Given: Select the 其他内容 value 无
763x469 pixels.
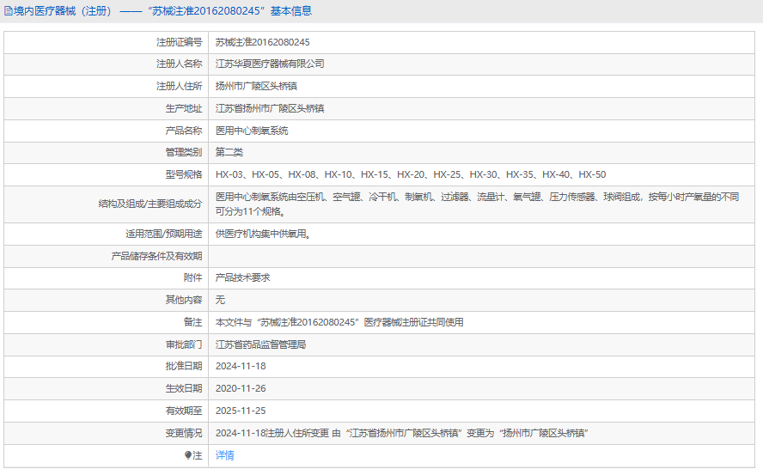Looking at the screenshot, I should 220,300.
